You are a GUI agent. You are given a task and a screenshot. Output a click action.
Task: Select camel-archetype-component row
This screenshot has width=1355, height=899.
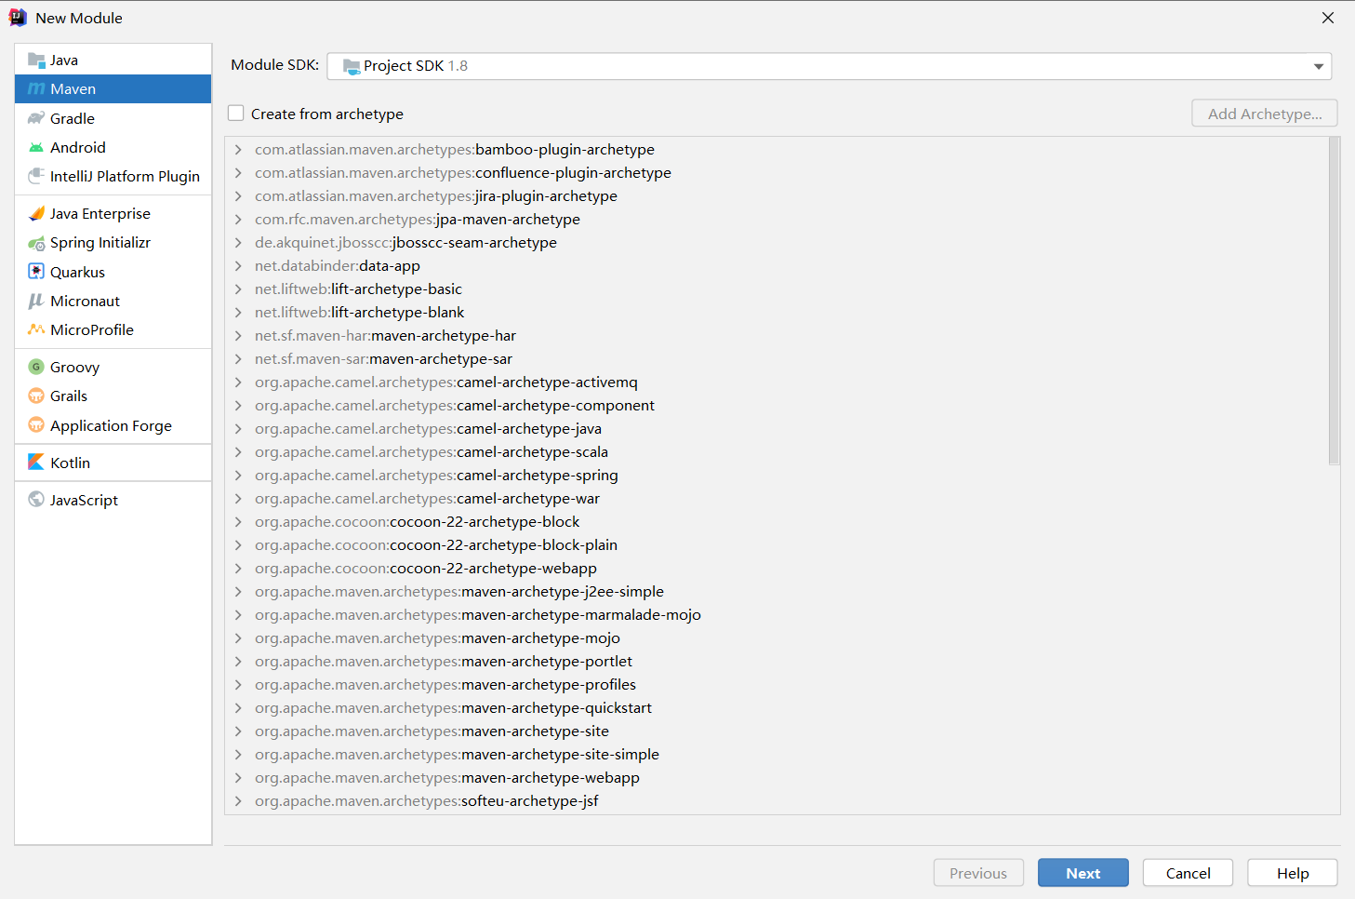[x=777, y=406]
